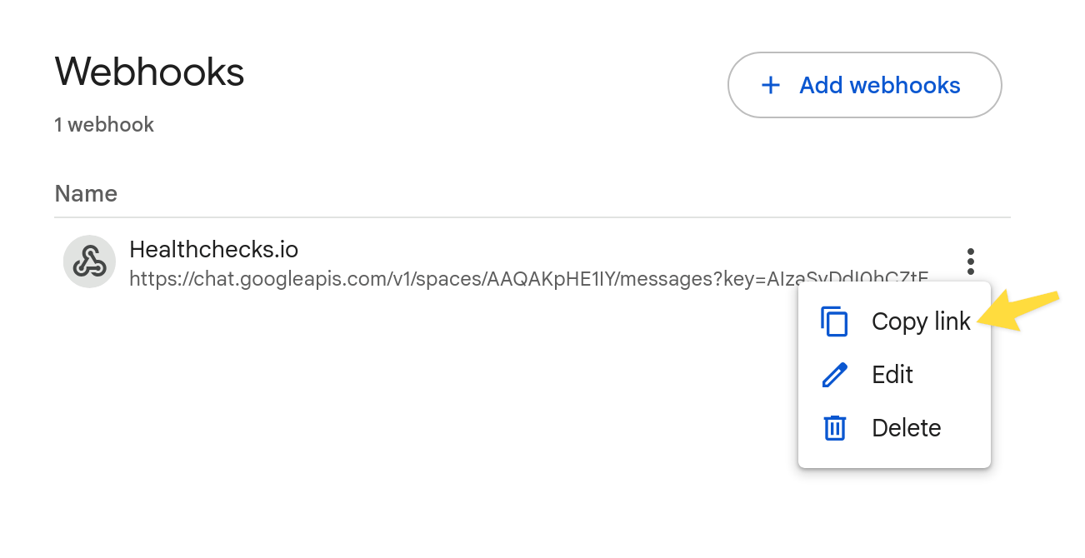The height and width of the screenshot is (558, 1085).
Task: Click the Healthchecks.io webhook avatar icon
Action: [89, 262]
